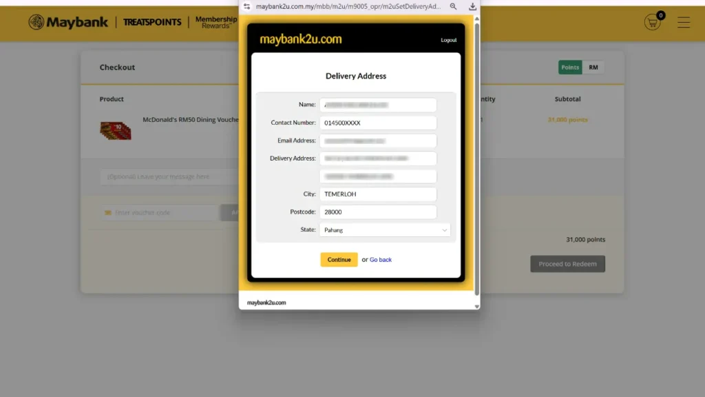
Task: Click the site settings icon in address bar
Action: [x=247, y=6]
